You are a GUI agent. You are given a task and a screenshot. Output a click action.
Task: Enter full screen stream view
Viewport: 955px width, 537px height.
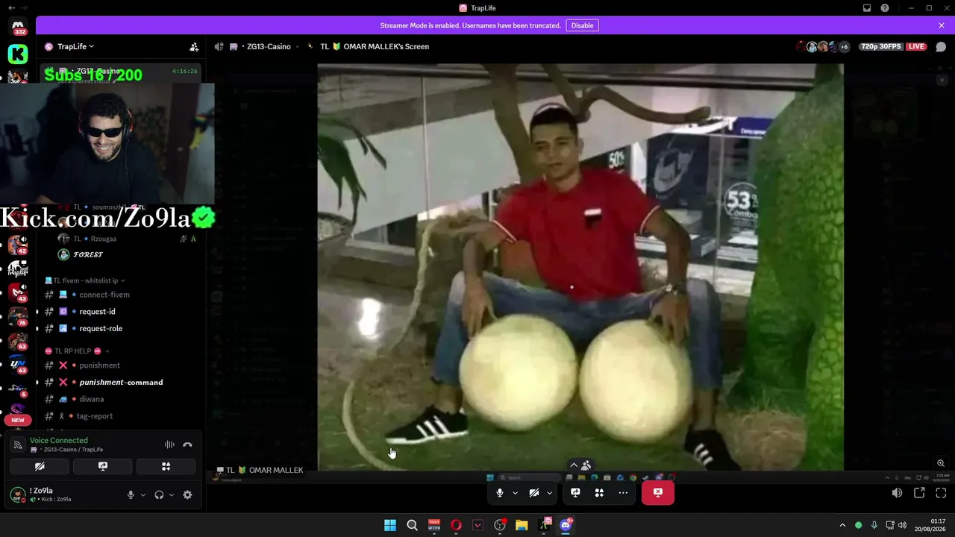tap(941, 493)
